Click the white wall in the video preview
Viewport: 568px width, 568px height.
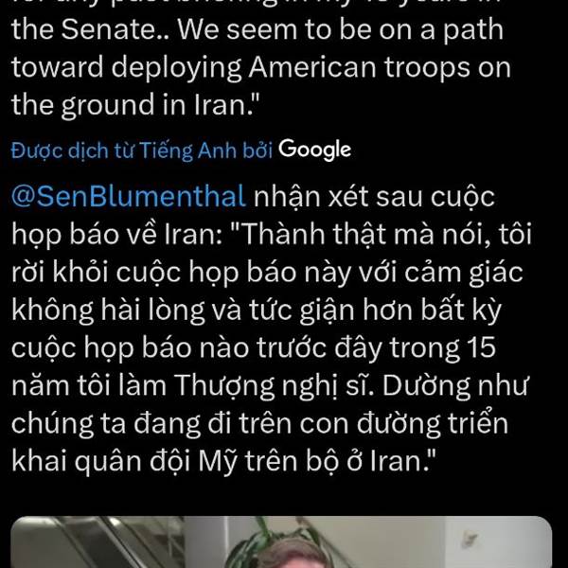click(496, 541)
